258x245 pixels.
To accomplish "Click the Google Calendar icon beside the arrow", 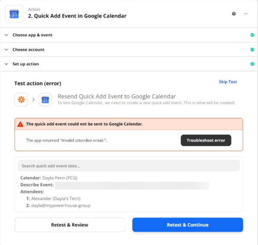I will tap(45, 99).
